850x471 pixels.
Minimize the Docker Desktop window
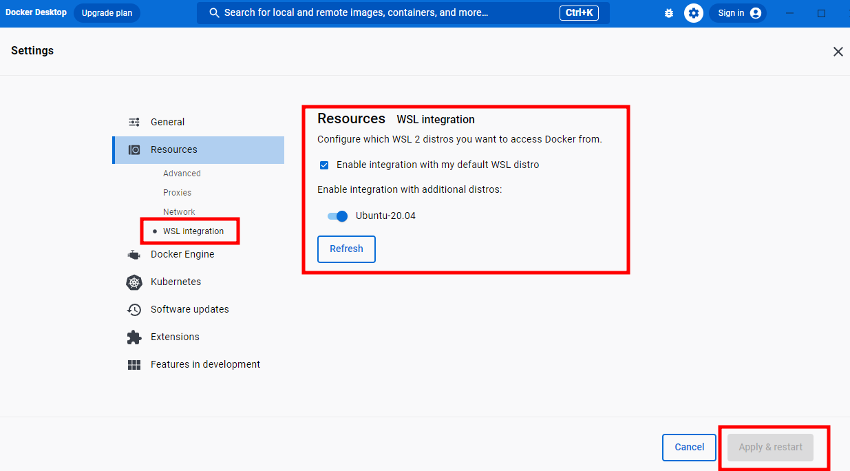(x=789, y=13)
